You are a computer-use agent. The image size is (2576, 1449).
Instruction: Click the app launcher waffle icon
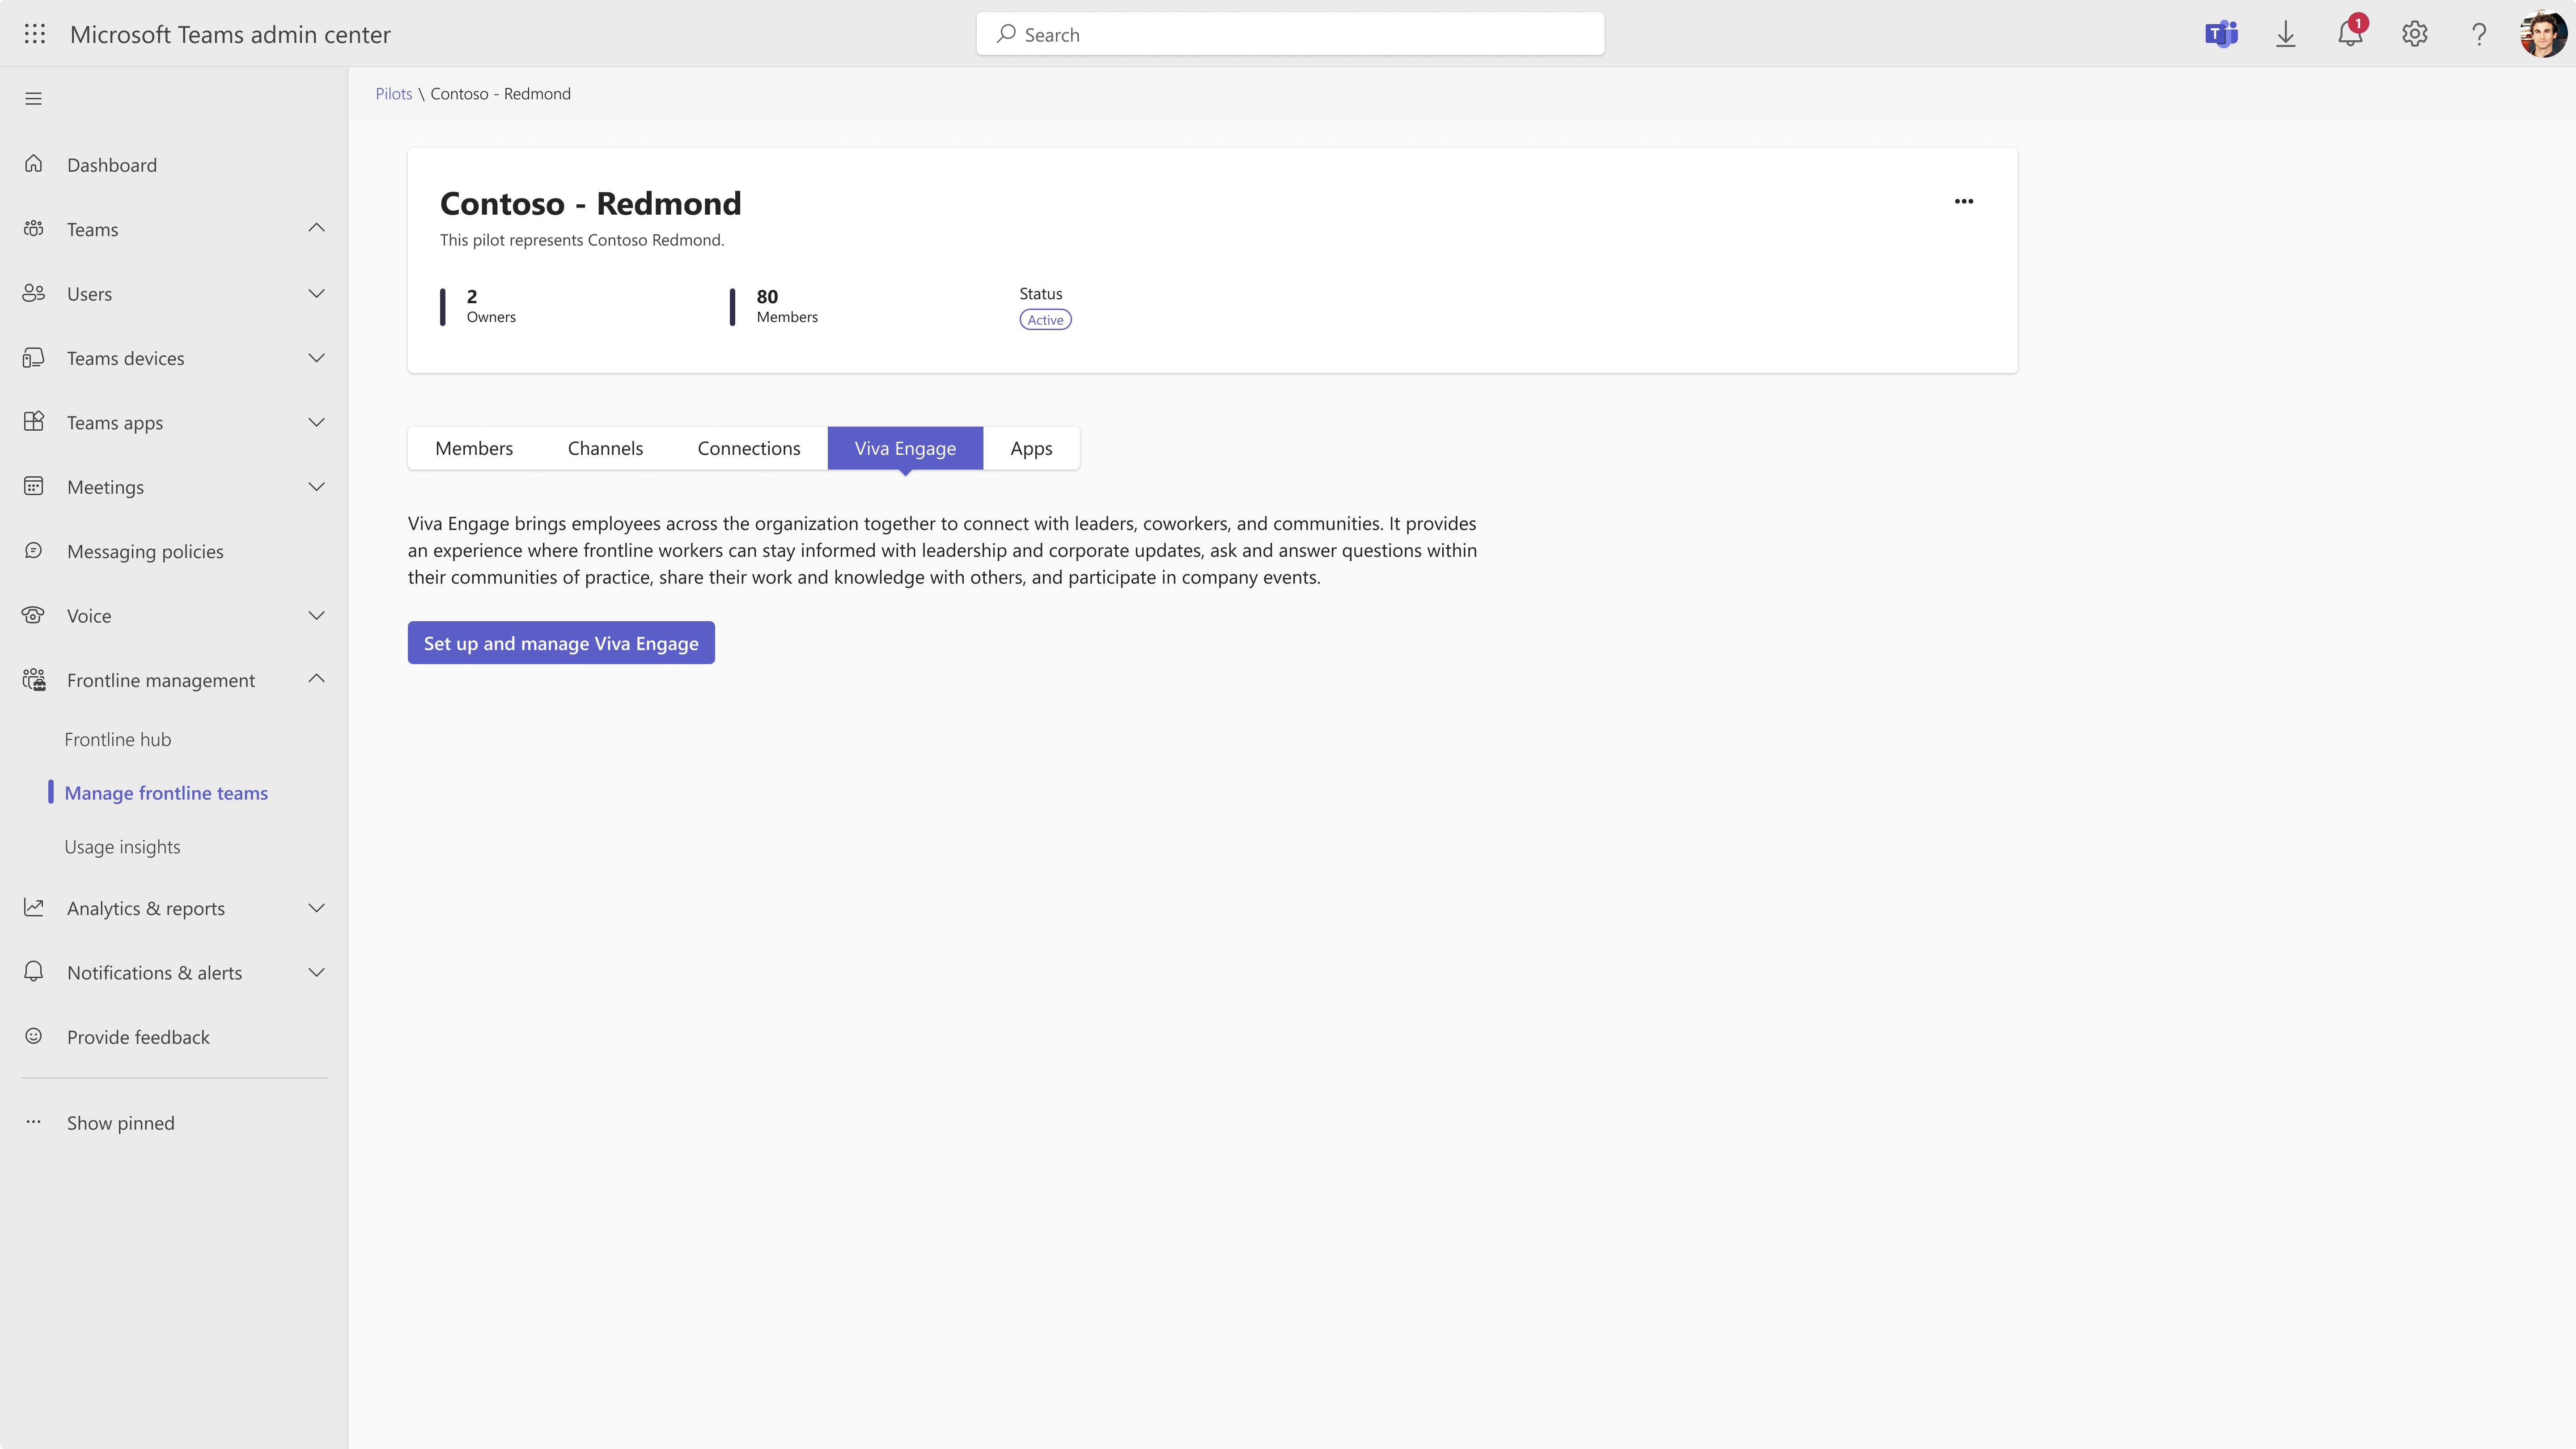[34, 32]
